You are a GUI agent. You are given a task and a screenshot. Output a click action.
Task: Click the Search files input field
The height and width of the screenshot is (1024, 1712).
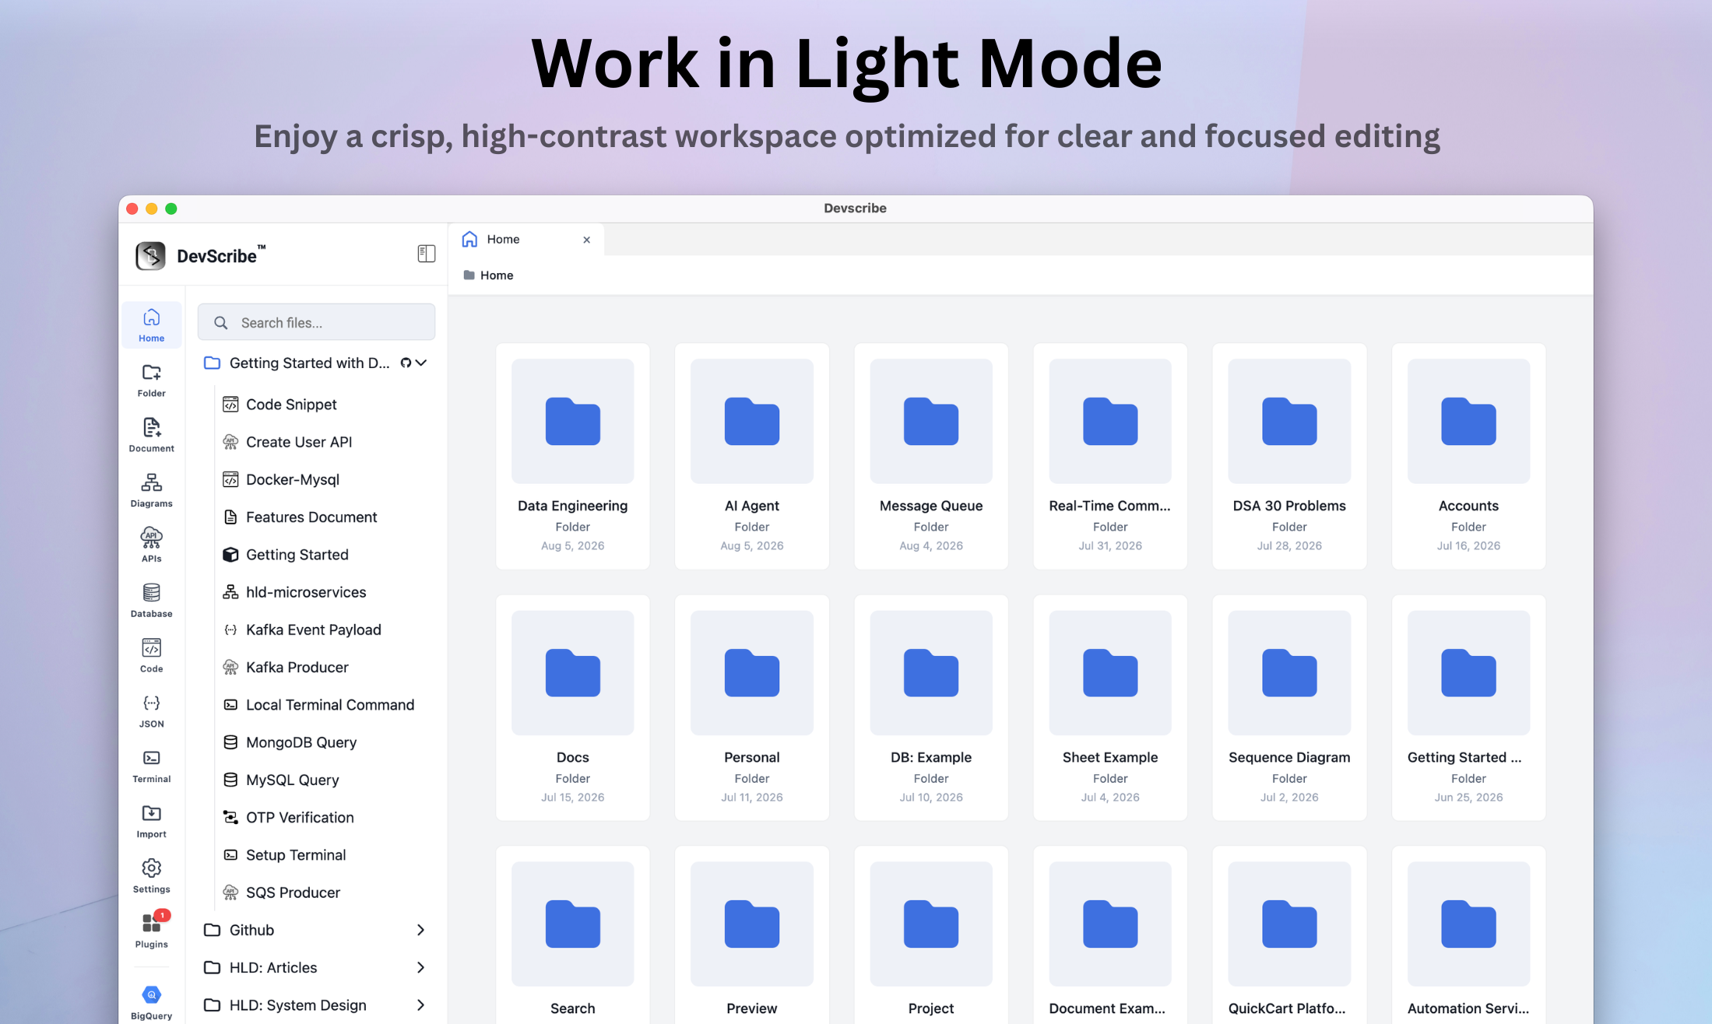point(316,322)
